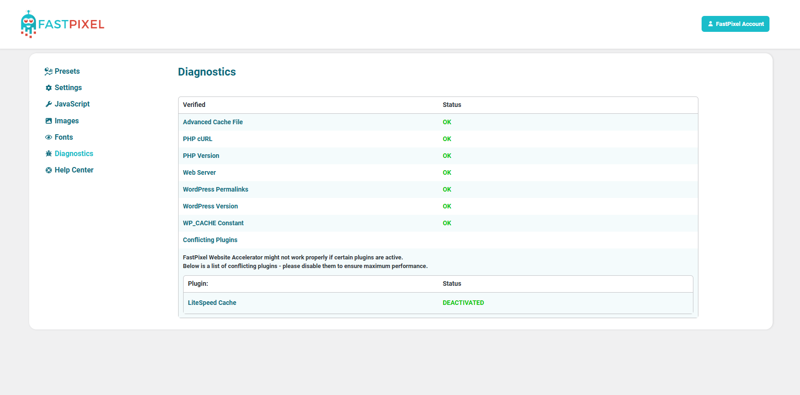Image resolution: width=800 pixels, height=395 pixels.
Task: Click the 'Below is a list' notice line
Action: coord(305,266)
